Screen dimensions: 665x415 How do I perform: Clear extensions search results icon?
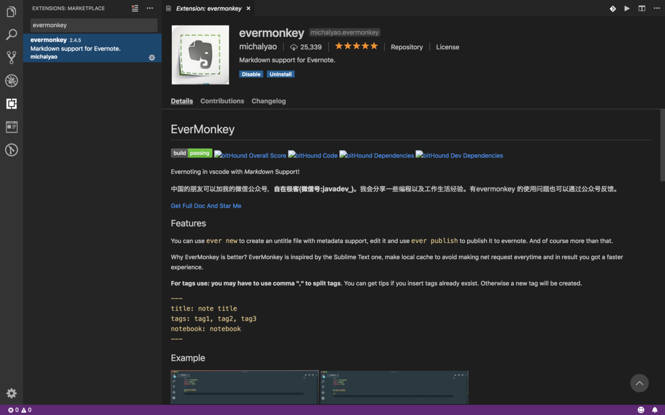pyautogui.click(x=135, y=8)
